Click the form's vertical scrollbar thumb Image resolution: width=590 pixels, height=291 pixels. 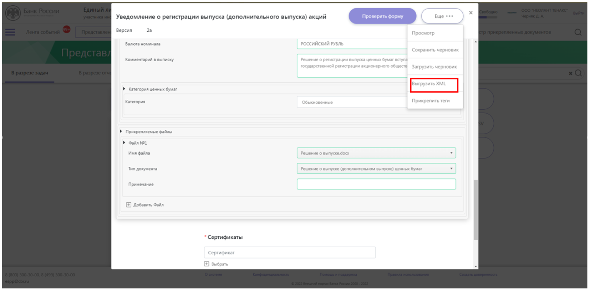pyautogui.click(x=475, y=210)
